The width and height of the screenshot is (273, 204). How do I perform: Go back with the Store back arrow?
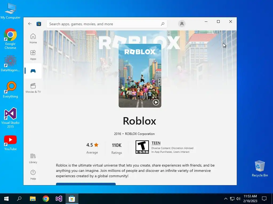pos(30,24)
